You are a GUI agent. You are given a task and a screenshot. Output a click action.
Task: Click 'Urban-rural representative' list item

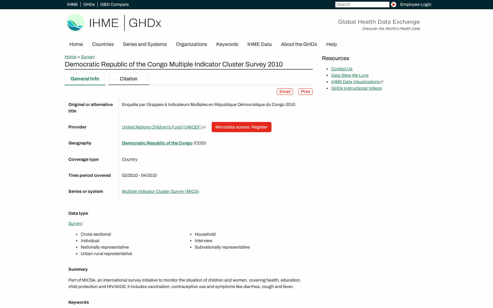pos(106,253)
